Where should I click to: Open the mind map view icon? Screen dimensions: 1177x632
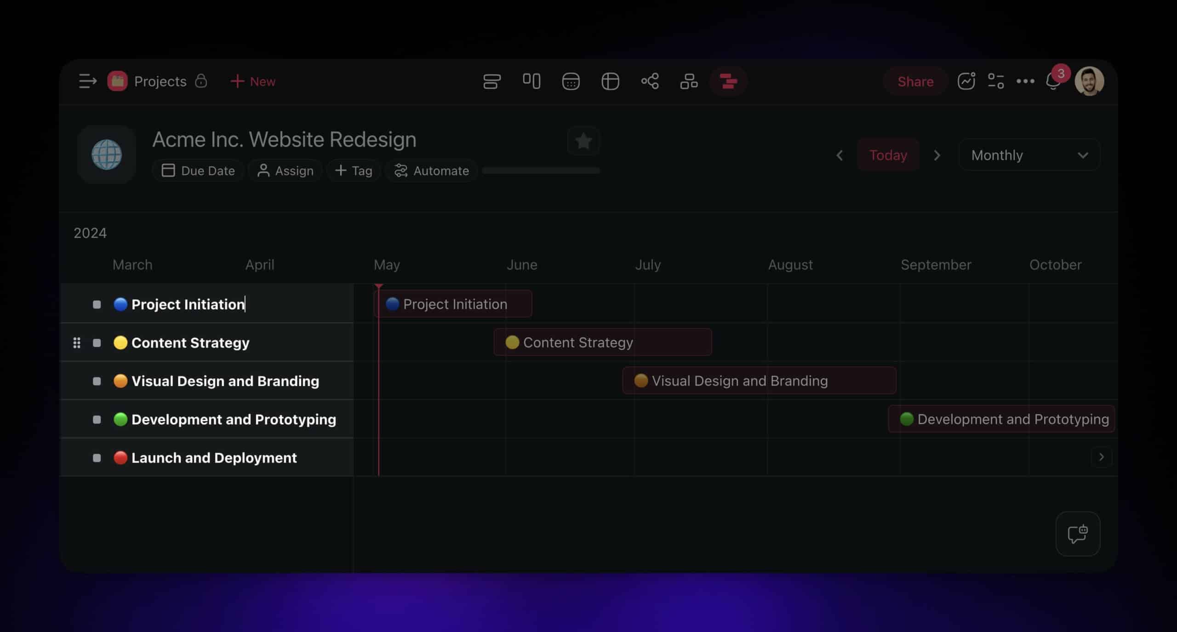tap(650, 81)
